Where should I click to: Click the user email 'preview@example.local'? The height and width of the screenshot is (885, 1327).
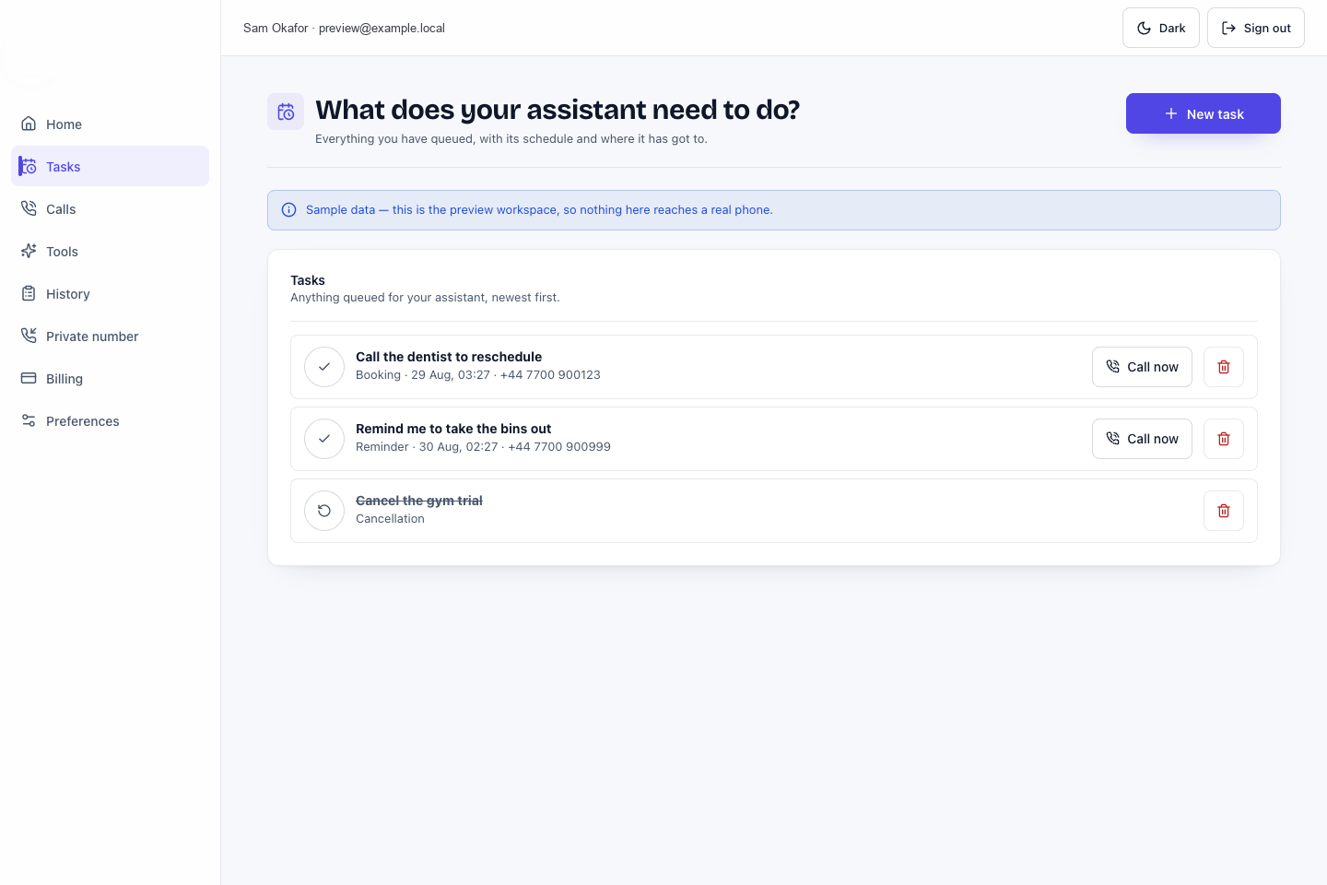[x=382, y=29]
